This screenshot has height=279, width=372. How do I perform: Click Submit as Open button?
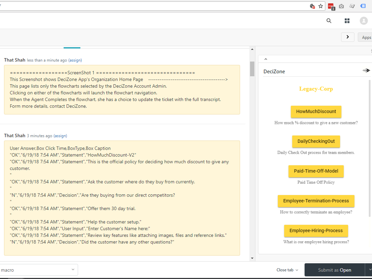click(x=335, y=270)
